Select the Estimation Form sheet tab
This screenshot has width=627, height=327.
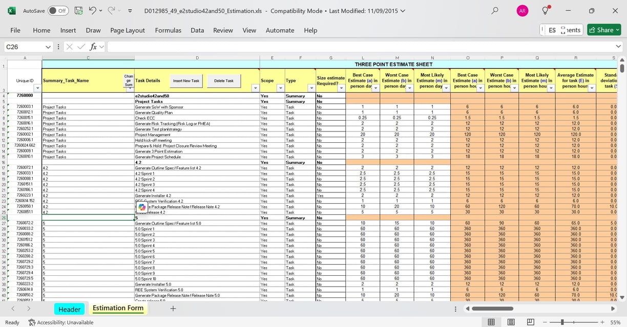(x=118, y=308)
